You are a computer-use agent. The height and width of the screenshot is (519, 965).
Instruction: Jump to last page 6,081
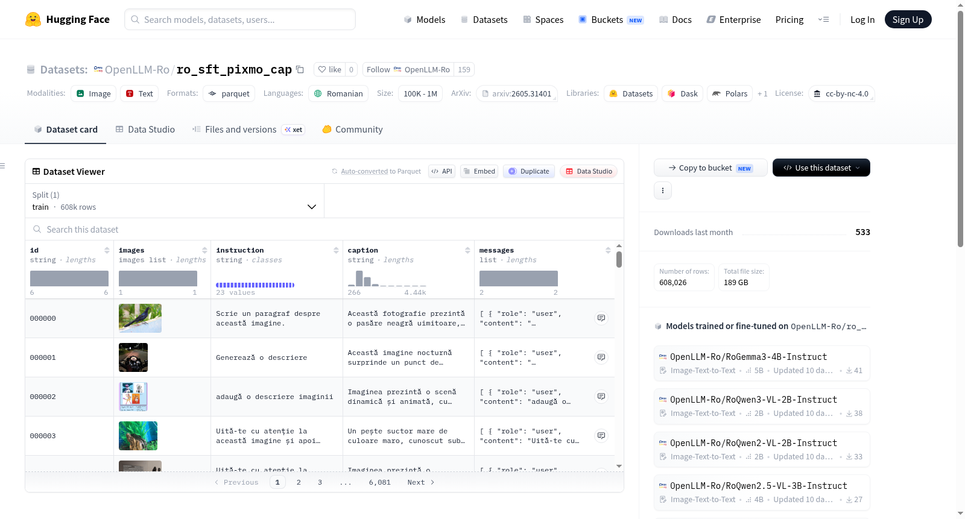380,482
